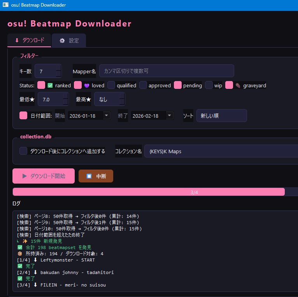The image size is (298, 297).
Task: Click the 'FILEIN - meri- no suisou' log text
Action: (x=73, y=285)
